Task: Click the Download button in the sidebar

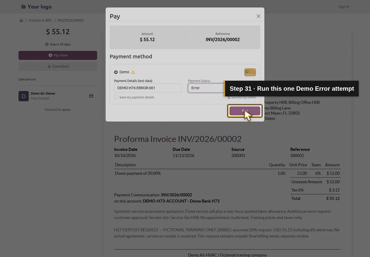Action: click(58, 66)
